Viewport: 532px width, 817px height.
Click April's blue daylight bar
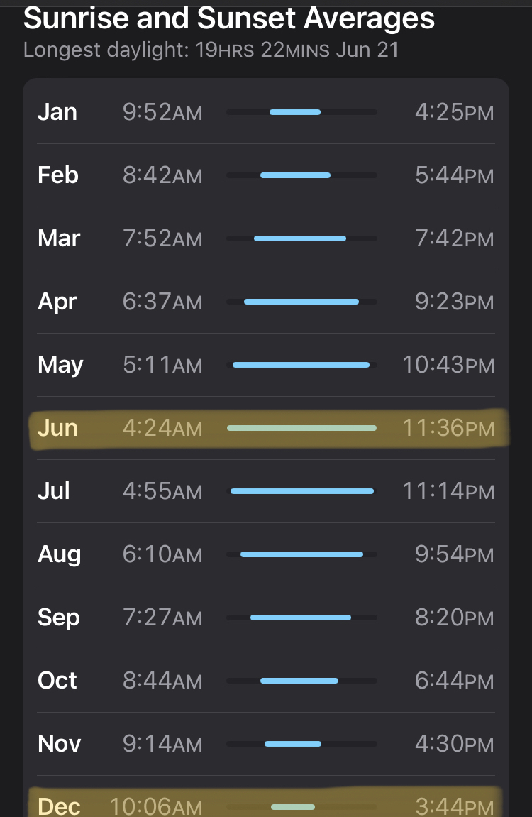pyautogui.click(x=301, y=302)
